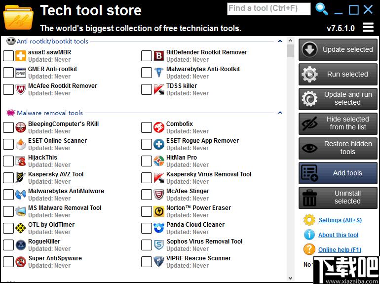Click the RogueKiller icon
The image size is (380, 284).
click(x=21, y=245)
